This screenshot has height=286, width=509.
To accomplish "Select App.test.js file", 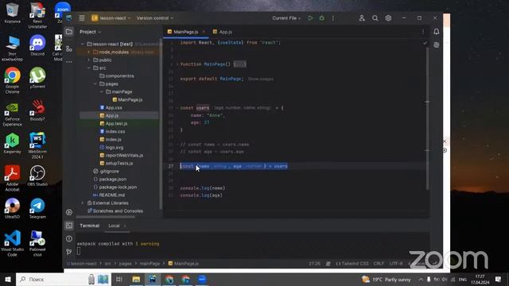I will (114, 124).
